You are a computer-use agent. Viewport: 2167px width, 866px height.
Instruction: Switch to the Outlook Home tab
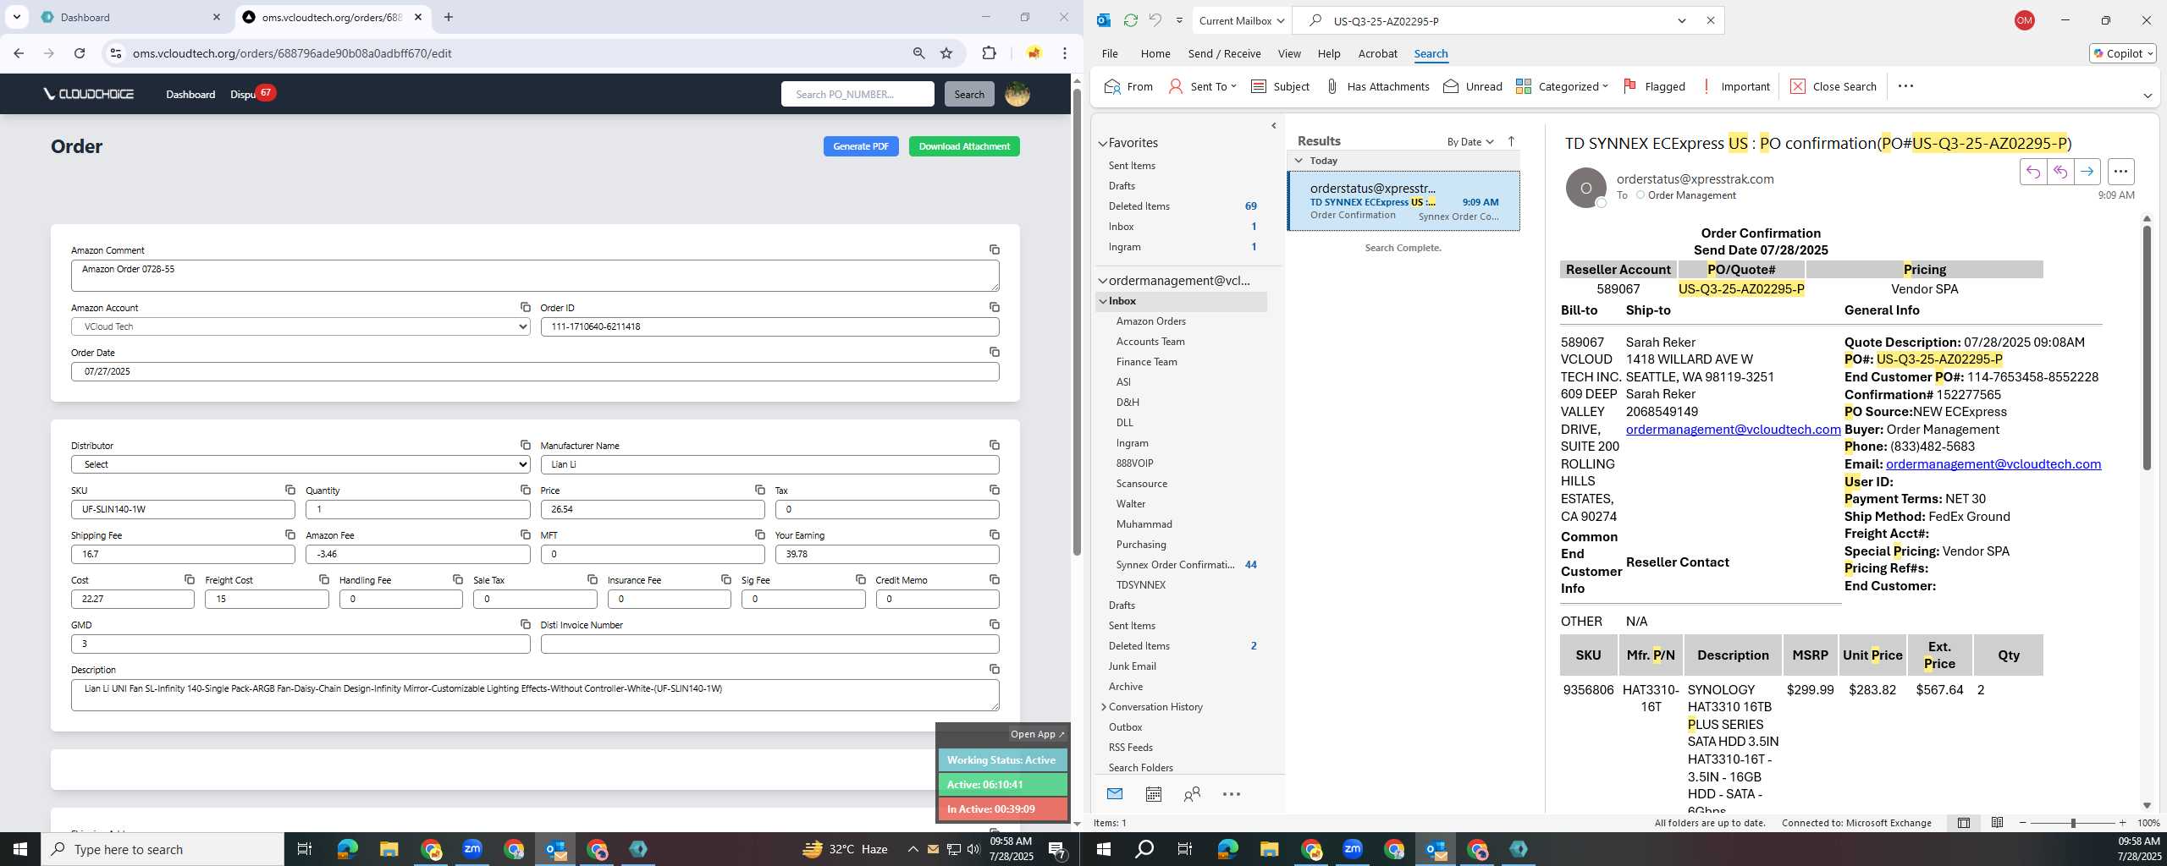point(1155,53)
